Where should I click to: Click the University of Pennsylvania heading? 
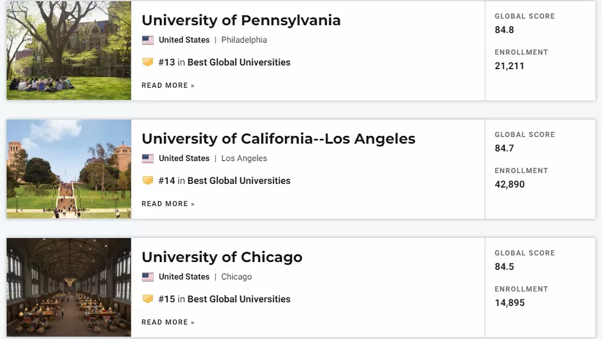point(241,20)
